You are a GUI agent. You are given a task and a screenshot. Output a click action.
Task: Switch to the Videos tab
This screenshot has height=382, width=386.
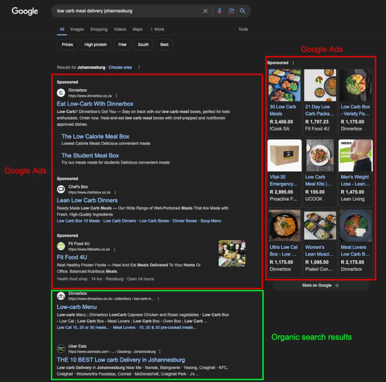(120, 29)
